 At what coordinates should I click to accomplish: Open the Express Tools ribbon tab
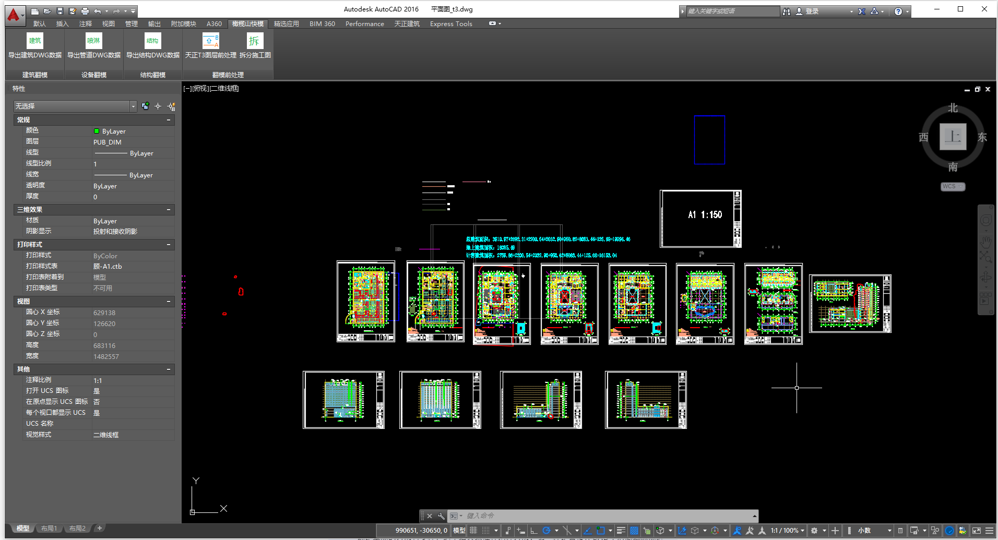click(x=451, y=24)
